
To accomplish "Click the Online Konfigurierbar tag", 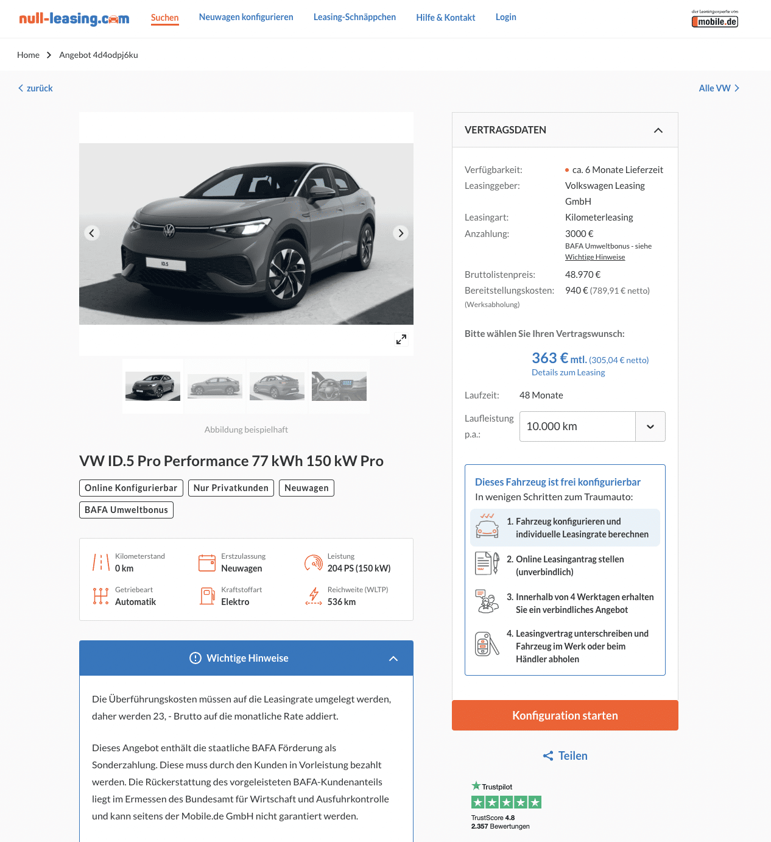I will (x=131, y=488).
